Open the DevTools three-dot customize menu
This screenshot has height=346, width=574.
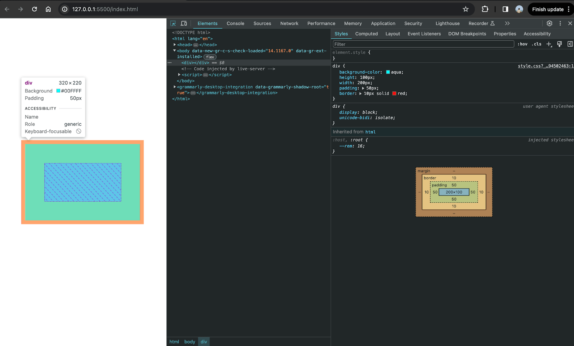tap(560, 23)
